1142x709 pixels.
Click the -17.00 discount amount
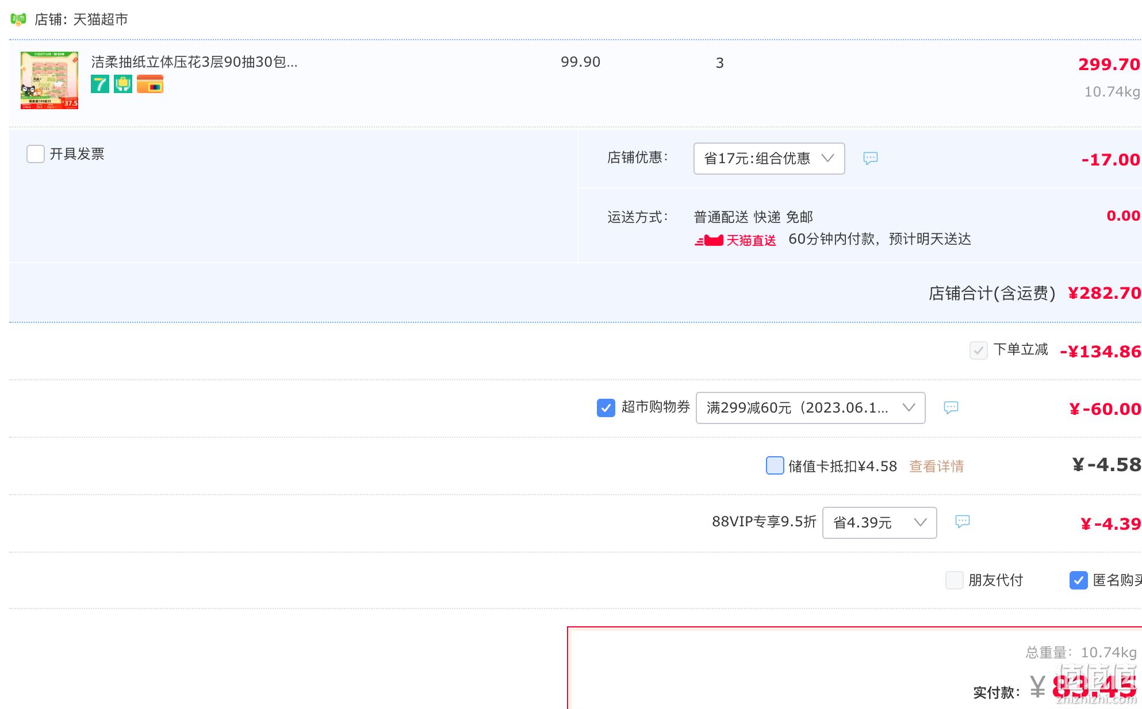tap(1111, 160)
